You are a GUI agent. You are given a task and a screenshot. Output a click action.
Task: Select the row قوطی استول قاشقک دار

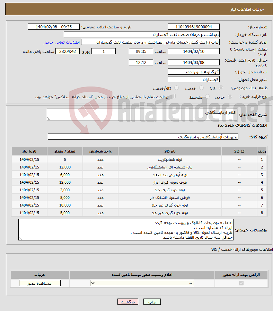pyautogui.click(x=139, y=198)
